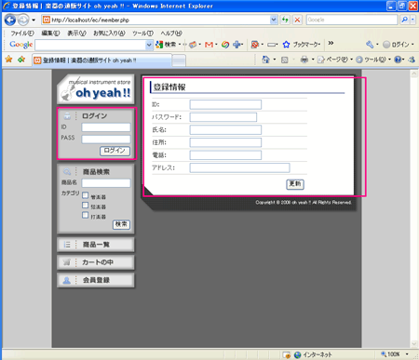Click the Google toolbar logo

[20, 45]
